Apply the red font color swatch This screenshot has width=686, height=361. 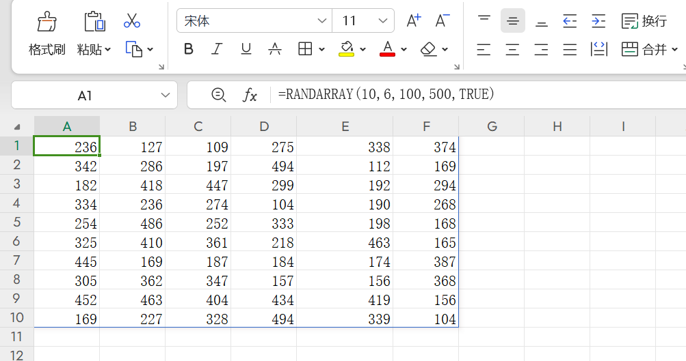click(387, 49)
